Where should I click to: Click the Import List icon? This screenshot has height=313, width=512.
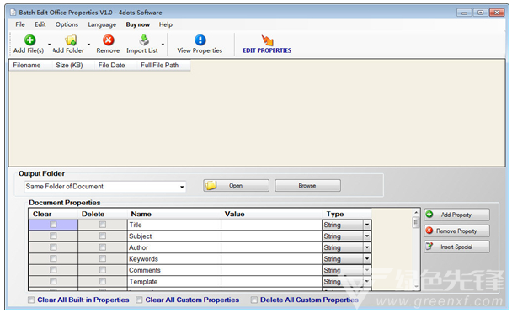[x=144, y=40]
